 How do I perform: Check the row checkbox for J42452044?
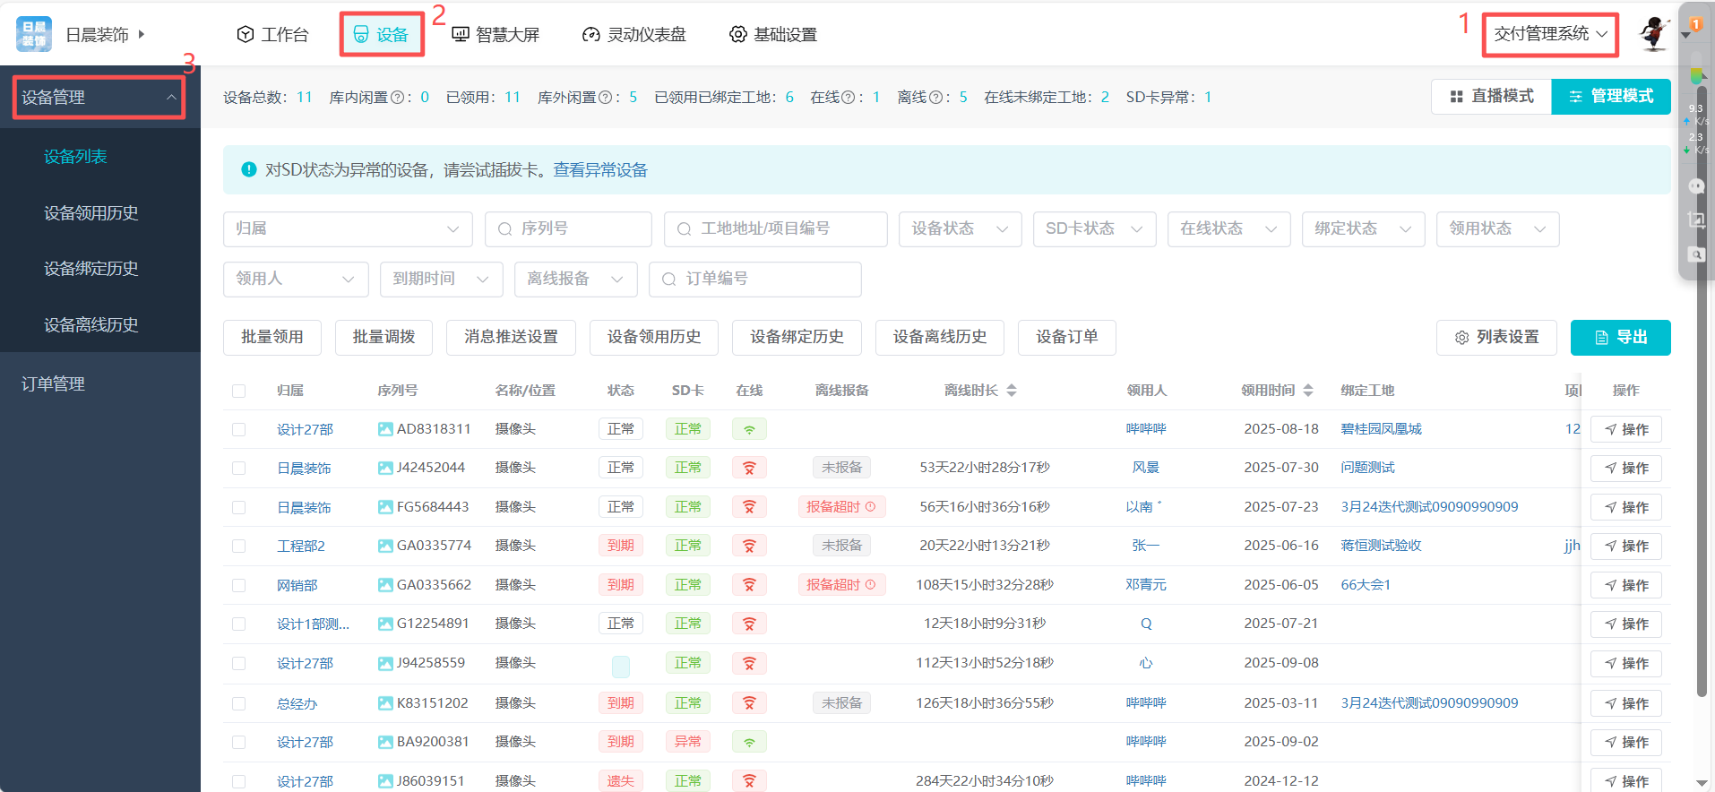coord(238,468)
